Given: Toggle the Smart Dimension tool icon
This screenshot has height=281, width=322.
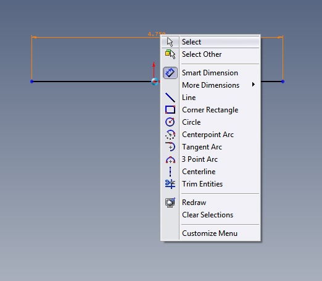Looking at the screenshot, I should tap(170, 73).
